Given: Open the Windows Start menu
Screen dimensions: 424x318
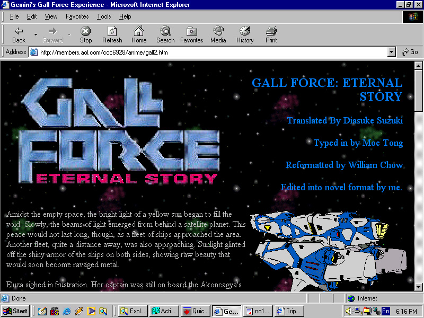Looking at the screenshot, I should click(15, 311).
